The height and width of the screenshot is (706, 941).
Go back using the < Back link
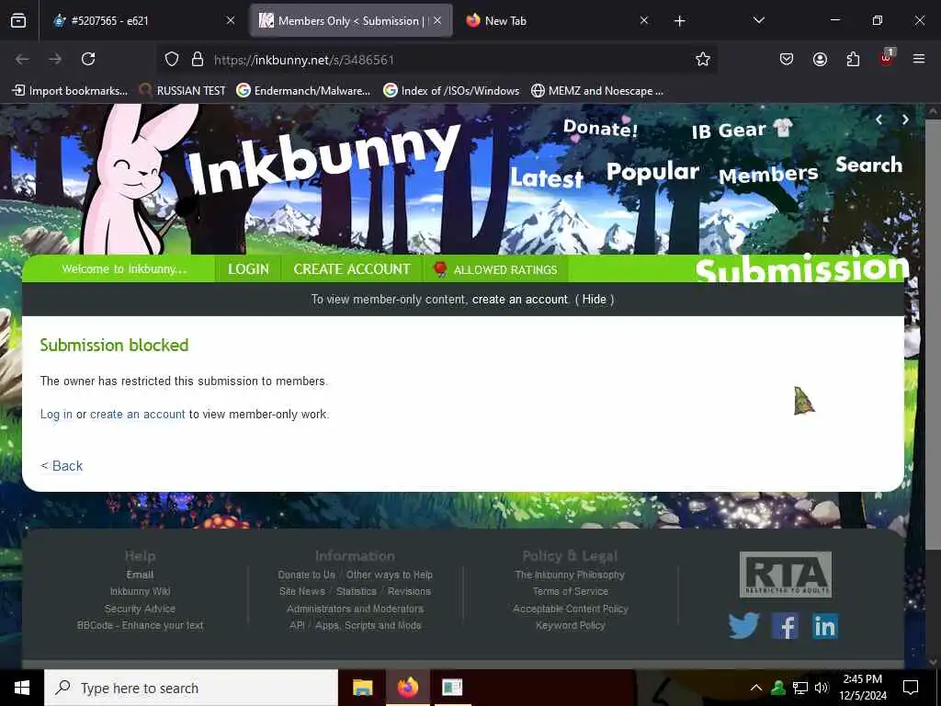click(62, 466)
